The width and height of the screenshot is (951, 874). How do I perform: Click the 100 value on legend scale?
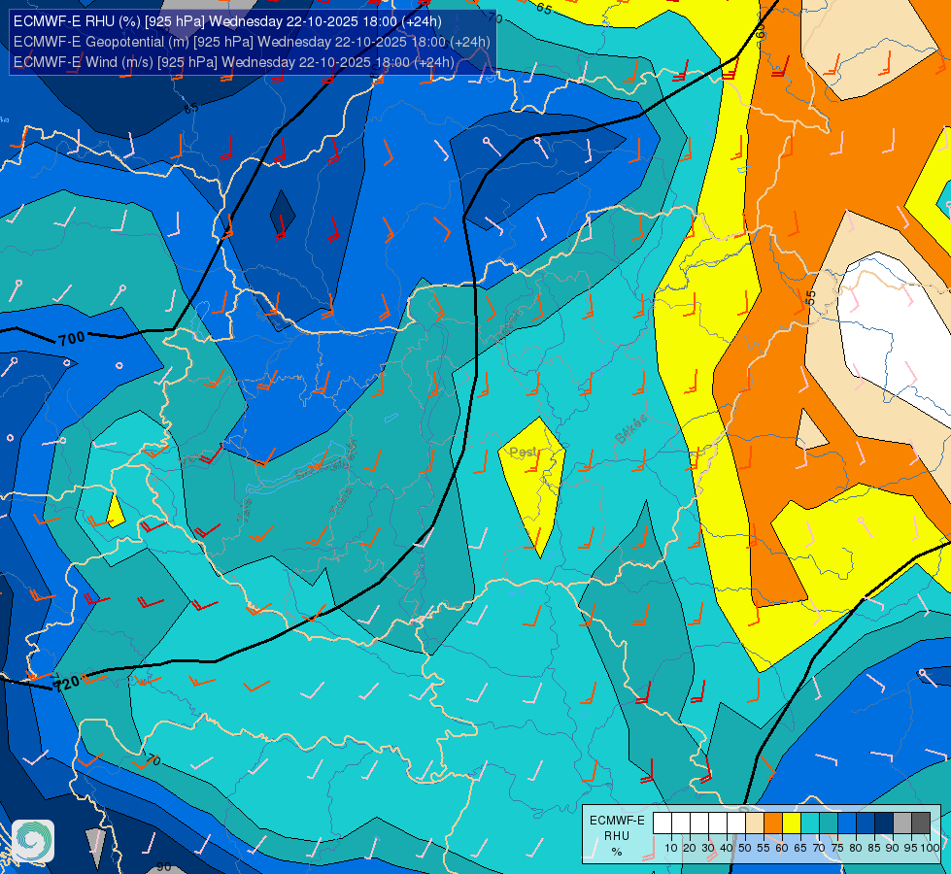[x=930, y=848]
